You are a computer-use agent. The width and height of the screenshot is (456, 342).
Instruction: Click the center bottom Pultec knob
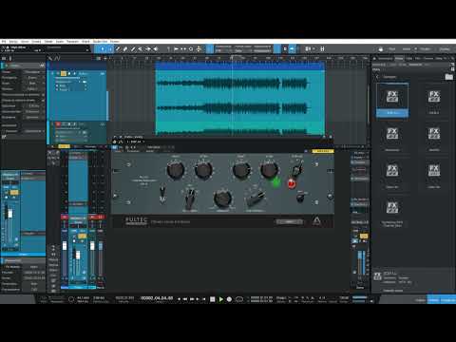click(x=222, y=198)
